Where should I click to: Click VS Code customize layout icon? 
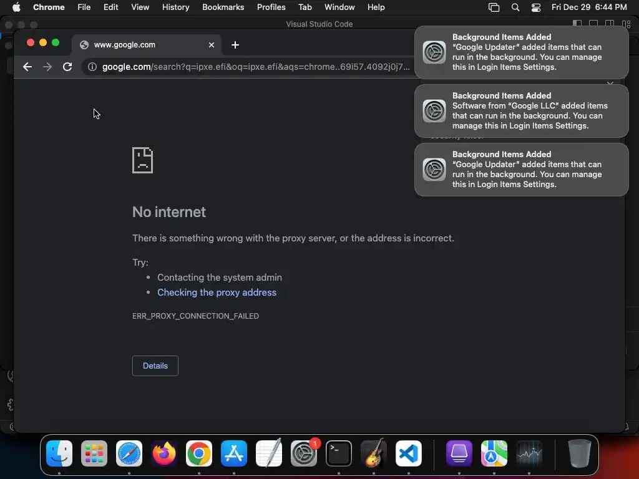tap(626, 24)
